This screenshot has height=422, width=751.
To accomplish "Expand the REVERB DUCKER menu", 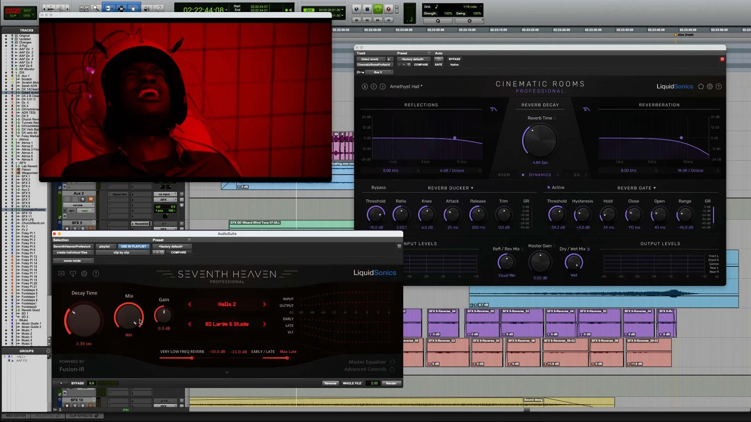I will click(x=450, y=188).
